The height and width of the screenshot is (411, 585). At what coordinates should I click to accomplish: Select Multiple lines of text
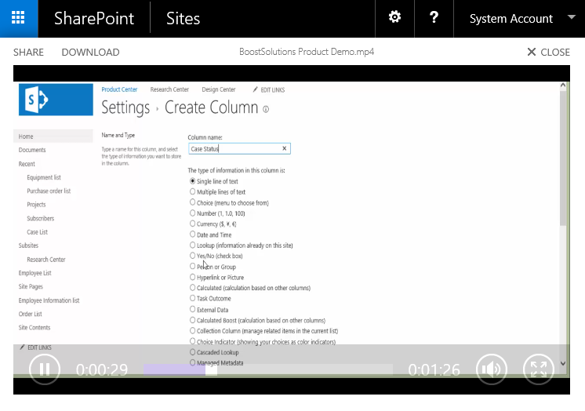coord(192,191)
